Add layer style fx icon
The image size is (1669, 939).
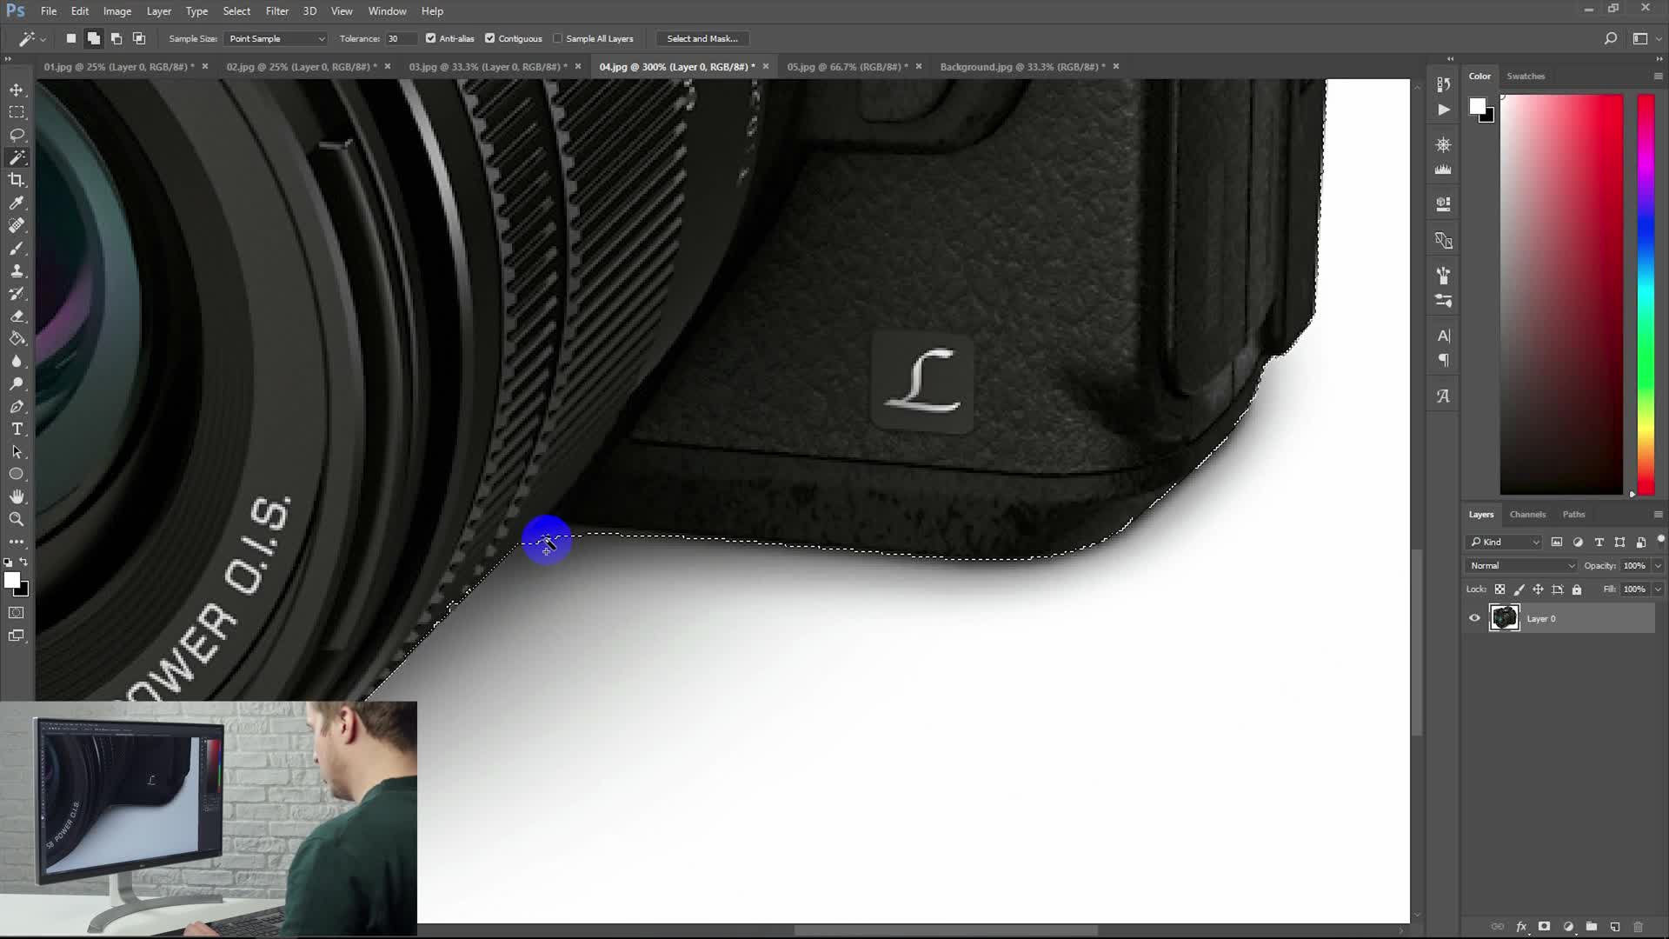(1521, 927)
